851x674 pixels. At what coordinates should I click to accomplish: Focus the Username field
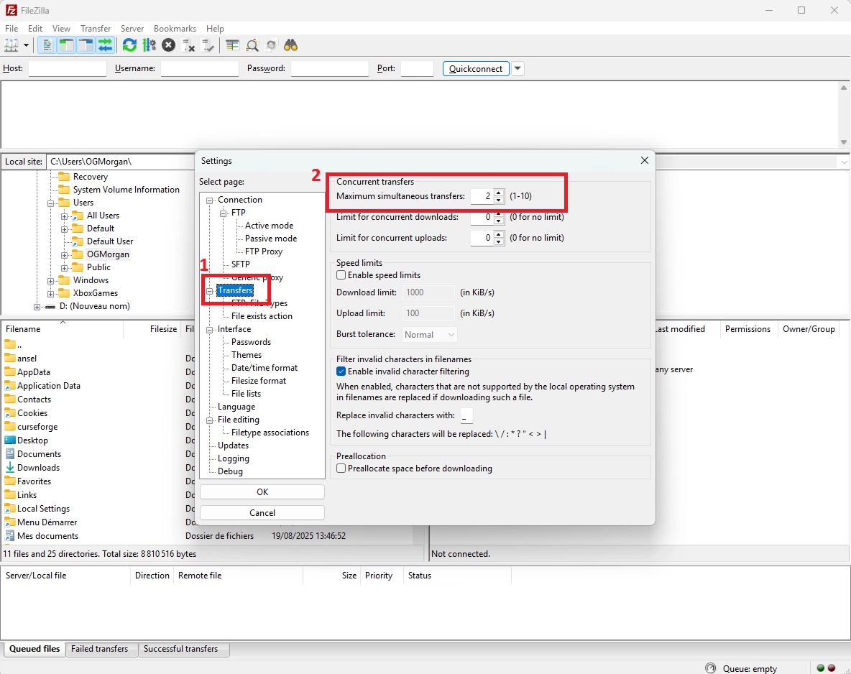[200, 68]
